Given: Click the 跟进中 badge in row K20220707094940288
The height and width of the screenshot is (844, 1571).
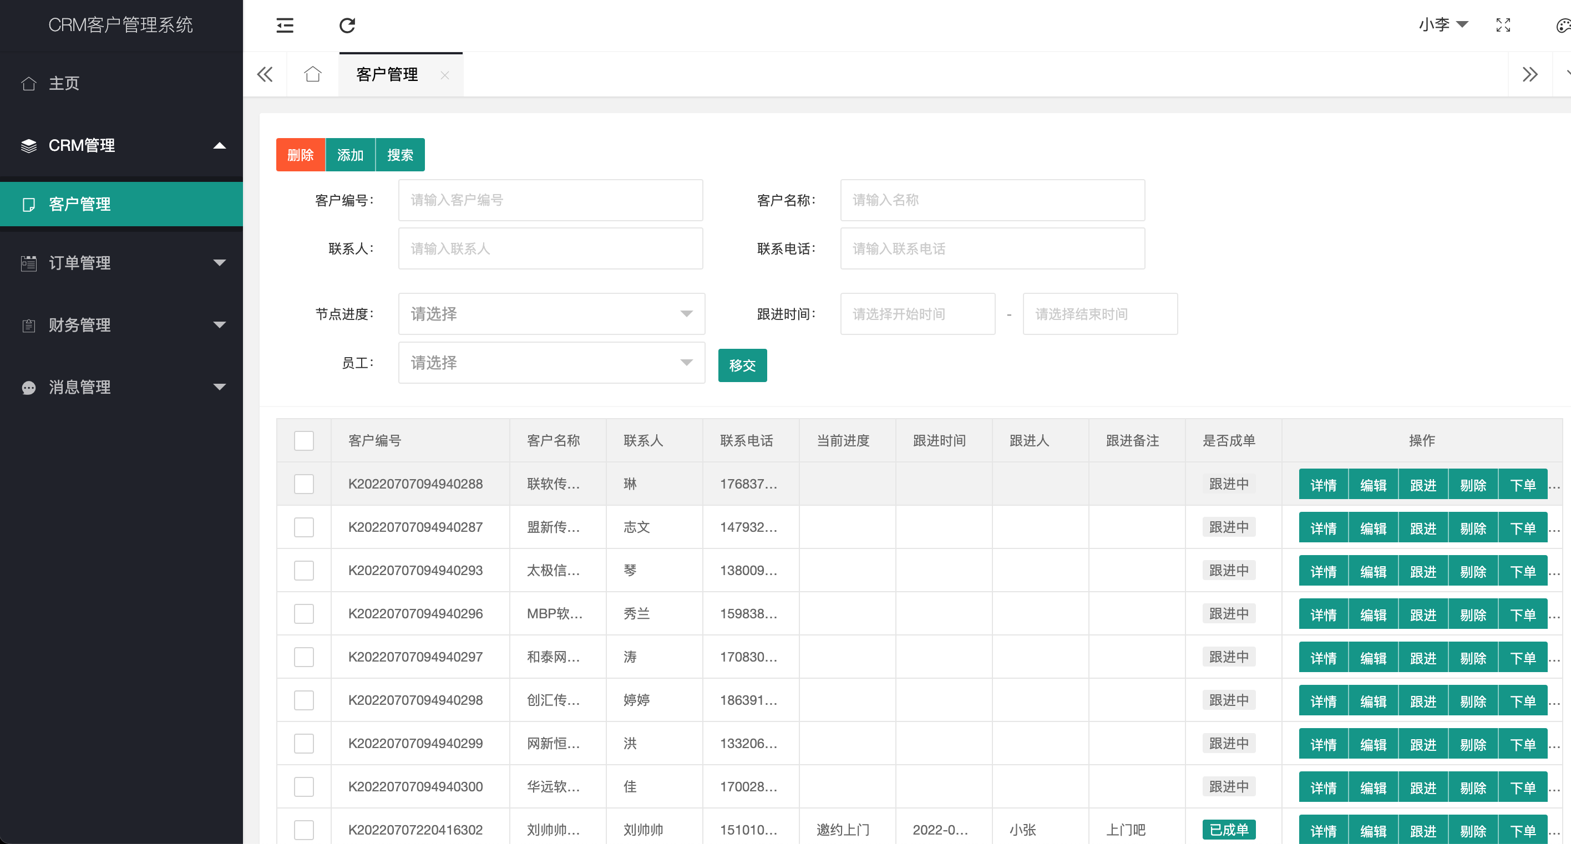Looking at the screenshot, I should [x=1229, y=484].
